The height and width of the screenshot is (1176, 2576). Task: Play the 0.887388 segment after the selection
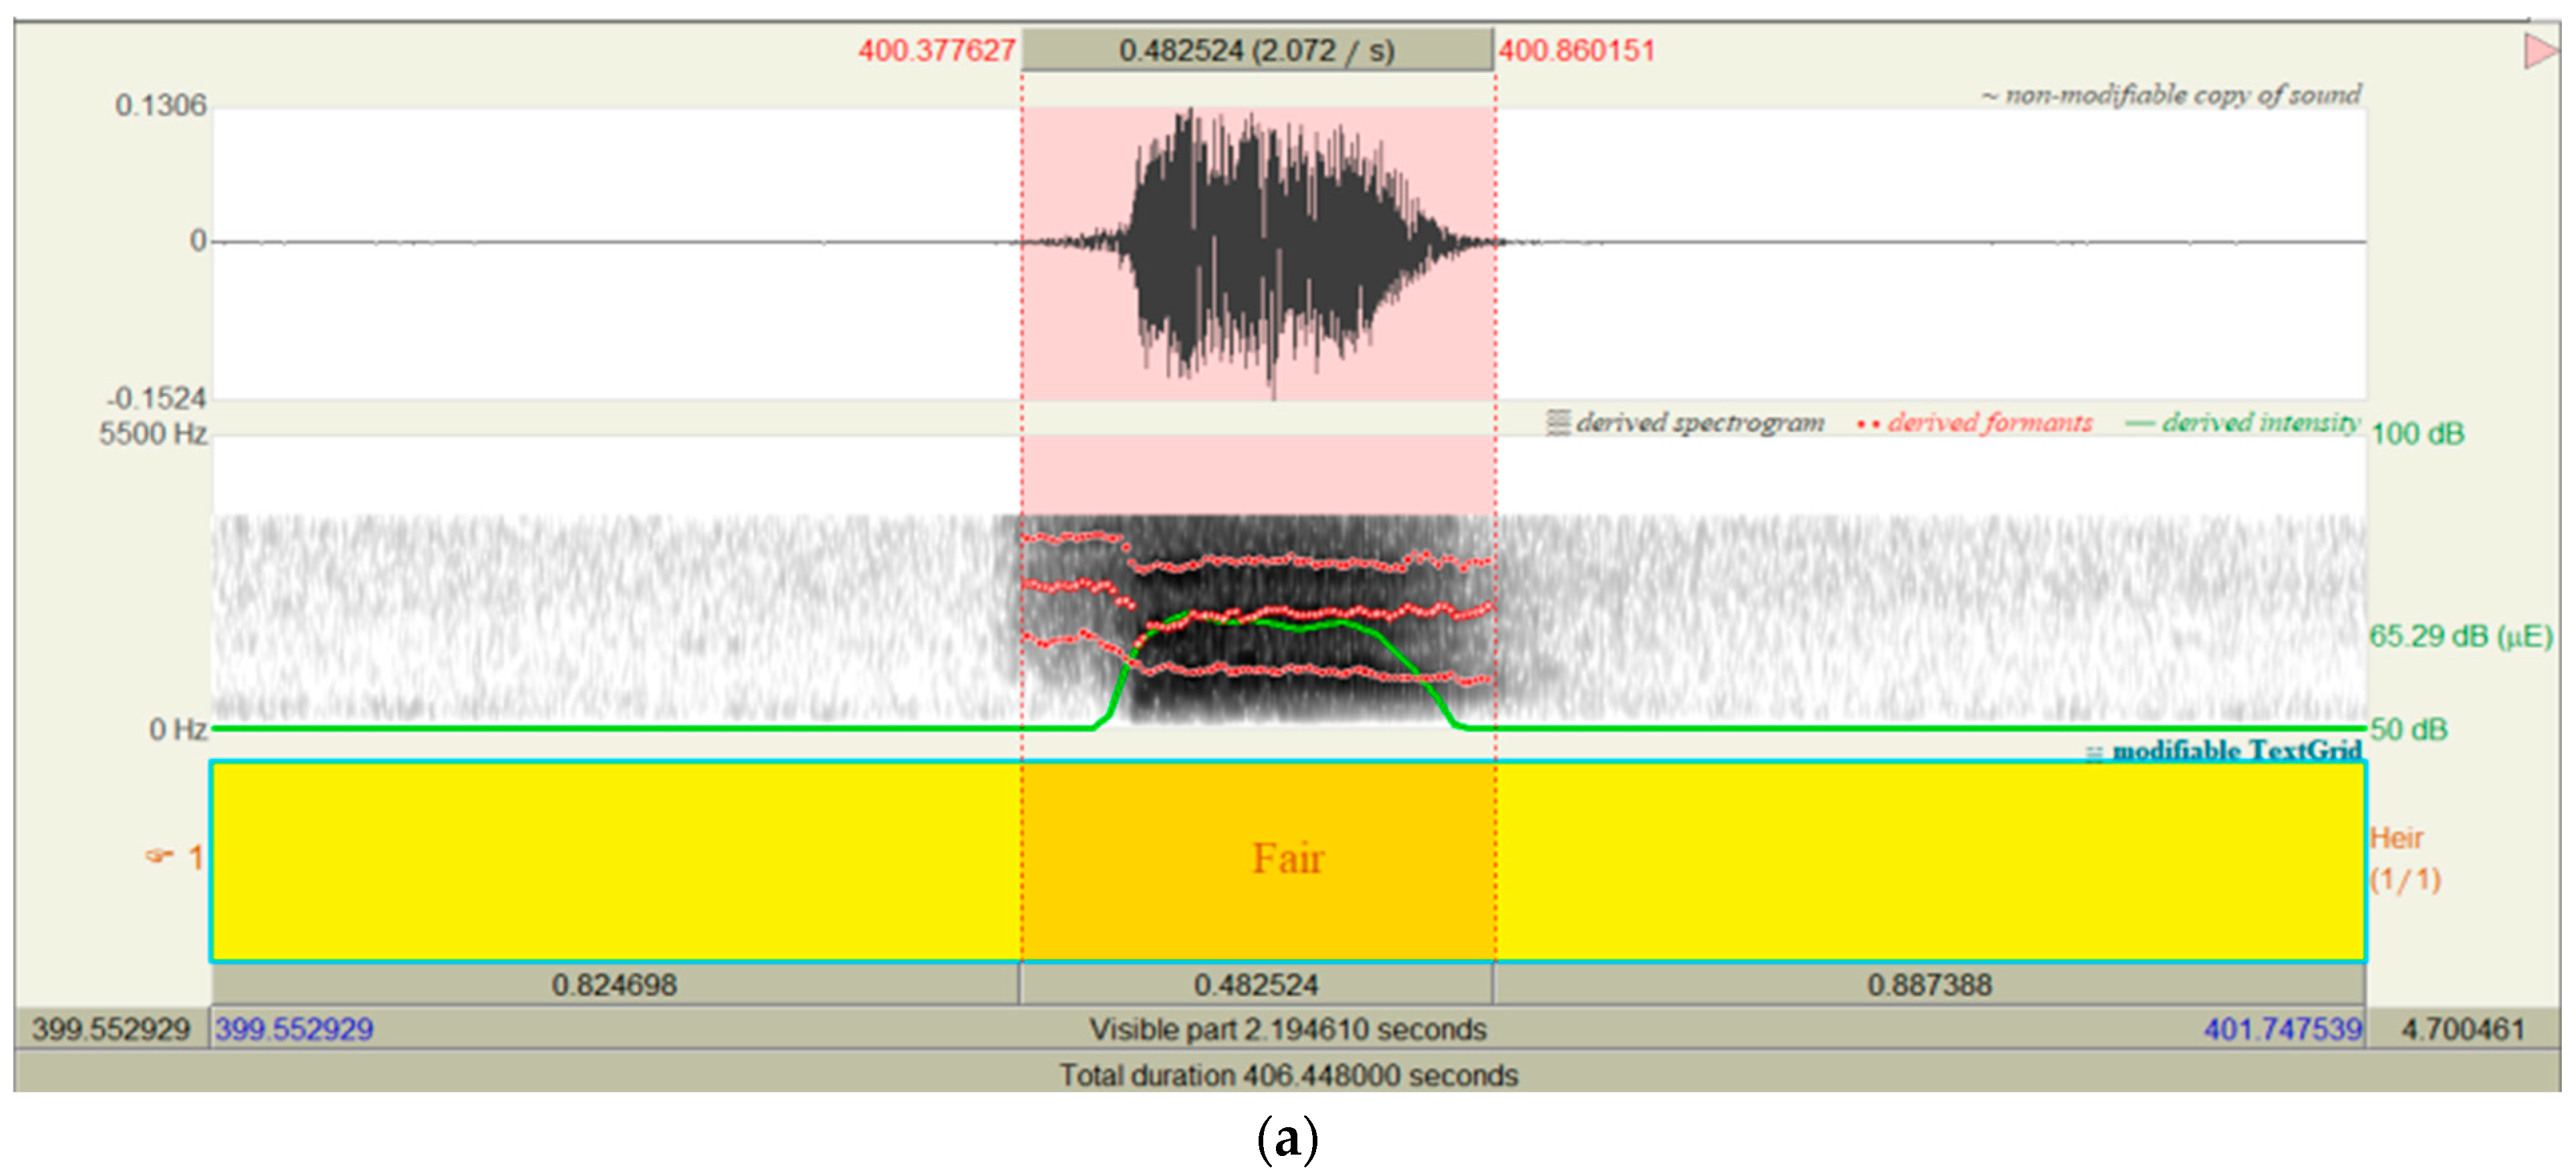click(x=1929, y=985)
